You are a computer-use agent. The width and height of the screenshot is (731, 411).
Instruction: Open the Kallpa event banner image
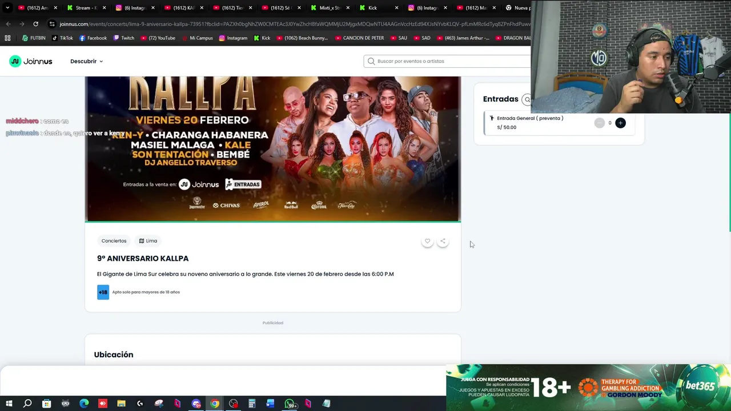273,148
